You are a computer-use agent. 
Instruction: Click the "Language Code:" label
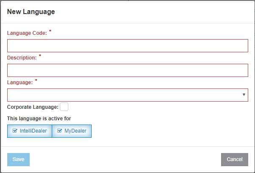[27, 33]
